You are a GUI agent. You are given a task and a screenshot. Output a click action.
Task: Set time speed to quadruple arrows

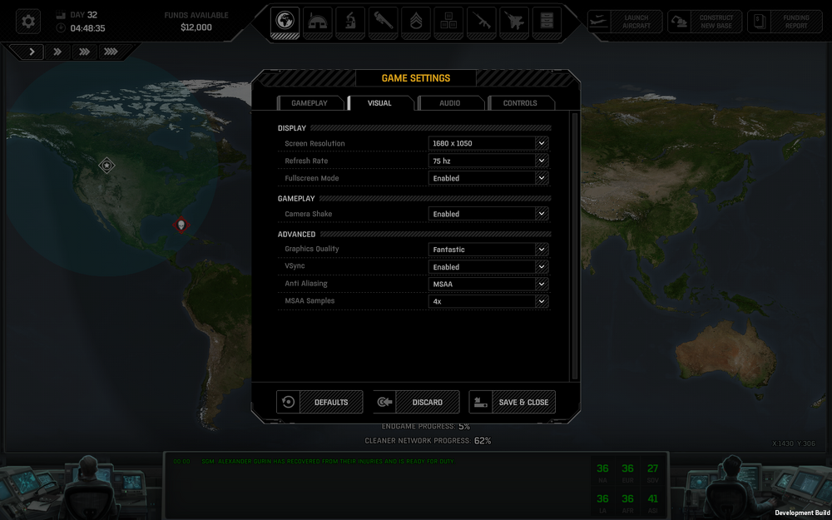(x=111, y=52)
